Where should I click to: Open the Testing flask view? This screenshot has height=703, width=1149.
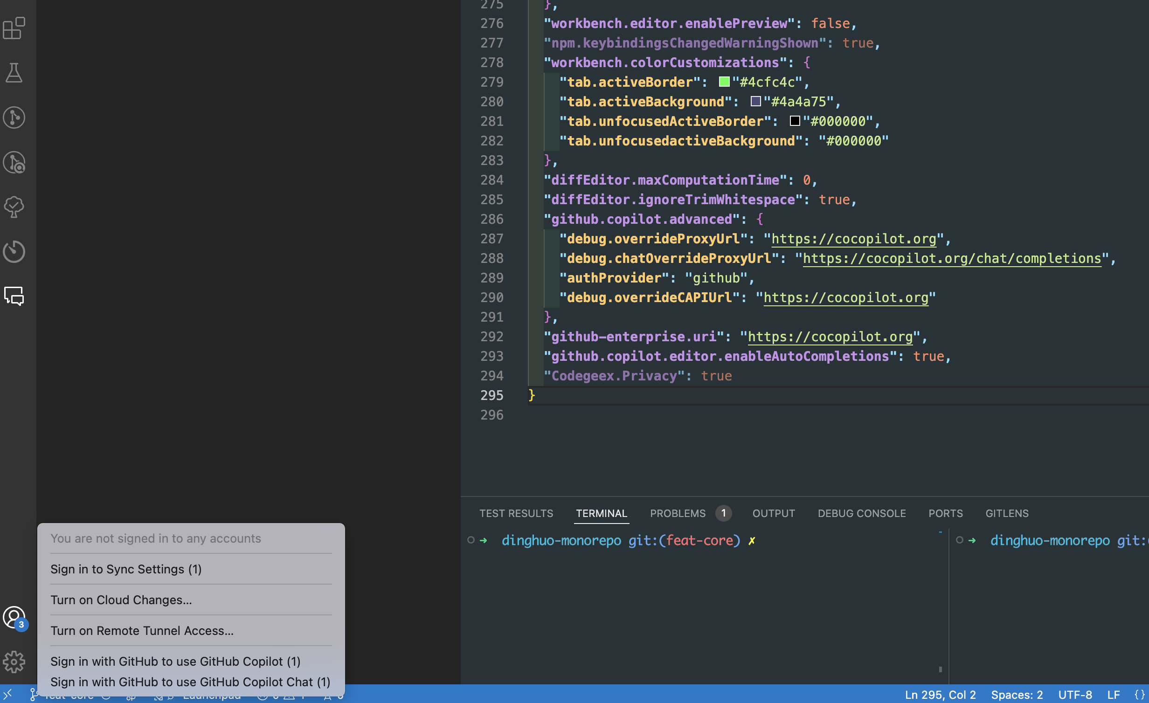14,73
